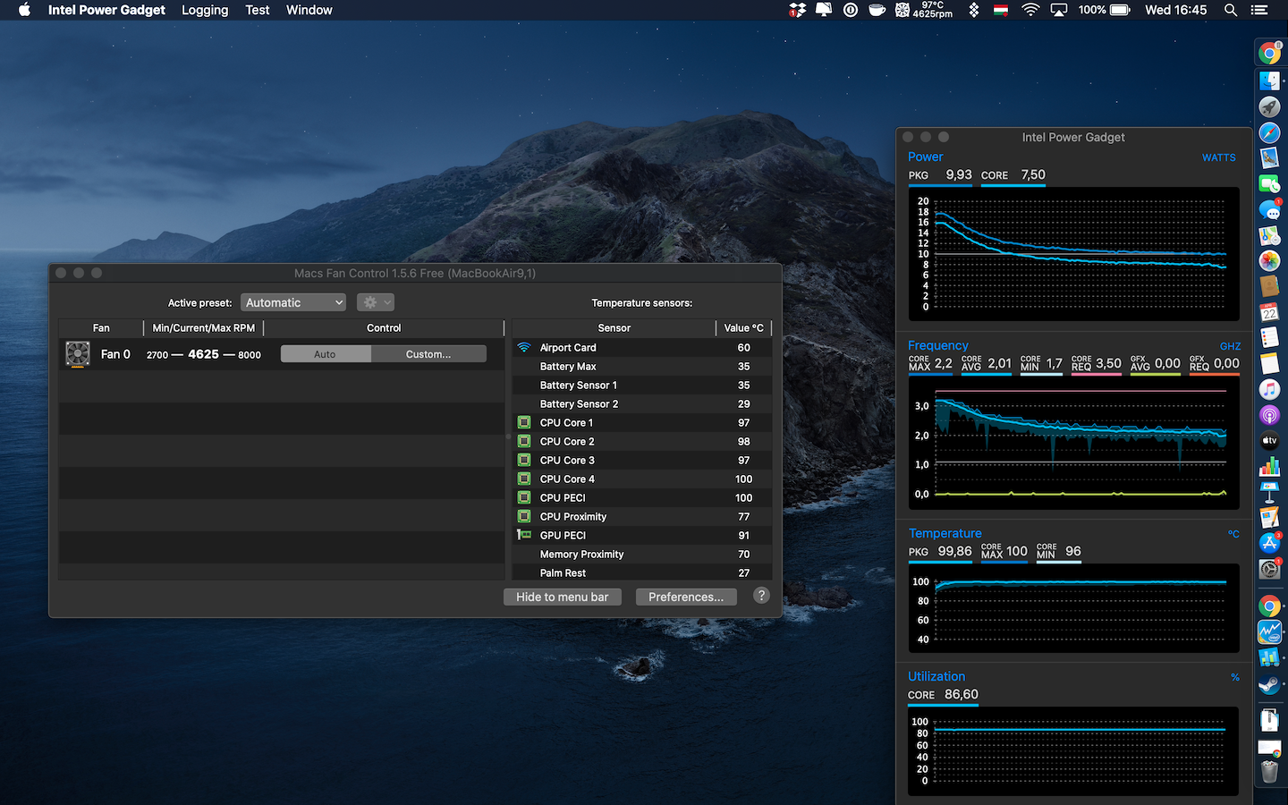Click Intel Power Gadget Dock icon
This screenshot has height=805, width=1288.
coord(1269,632)
